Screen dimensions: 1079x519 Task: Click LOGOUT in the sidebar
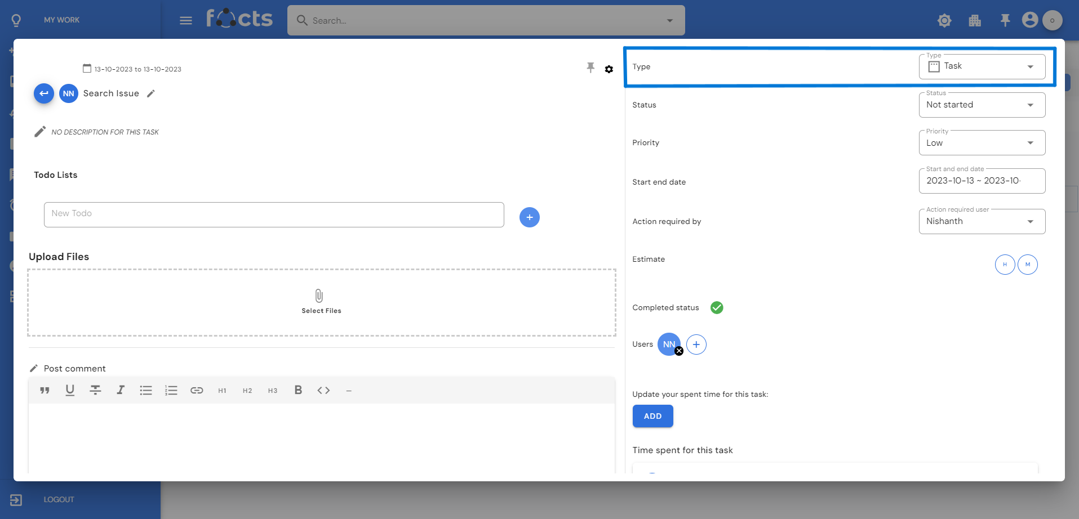59,499
